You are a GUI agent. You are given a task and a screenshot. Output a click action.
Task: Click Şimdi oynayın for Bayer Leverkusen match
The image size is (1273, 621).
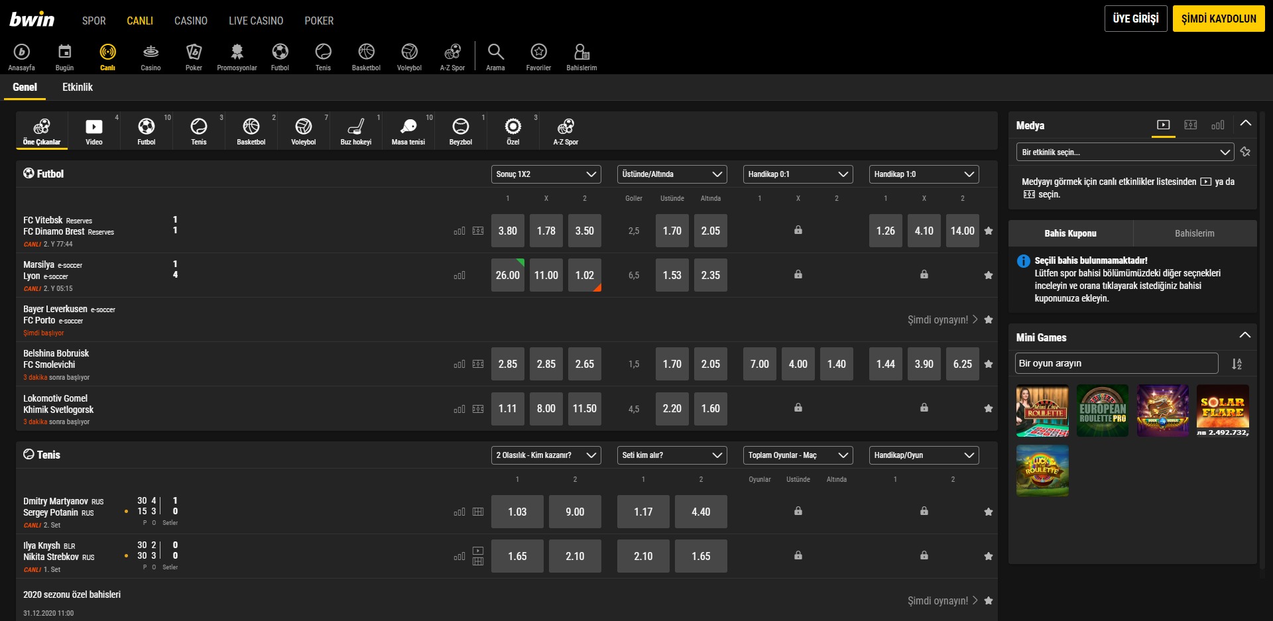942,319
